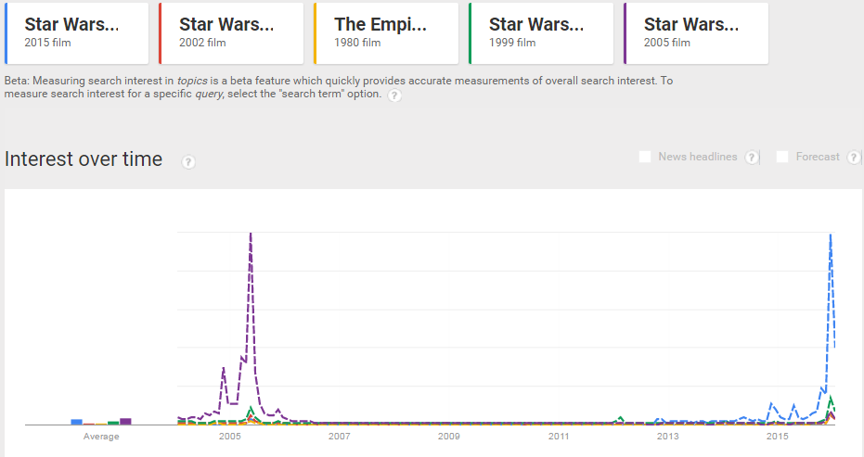864x457 pixels.
Task: Click the blue peak of 2015 film line
Action: [x=831, y=235]
